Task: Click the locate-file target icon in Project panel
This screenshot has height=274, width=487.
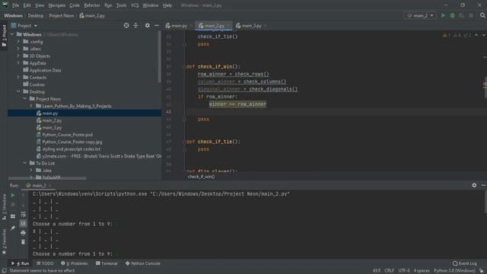Action: [126, 25]
